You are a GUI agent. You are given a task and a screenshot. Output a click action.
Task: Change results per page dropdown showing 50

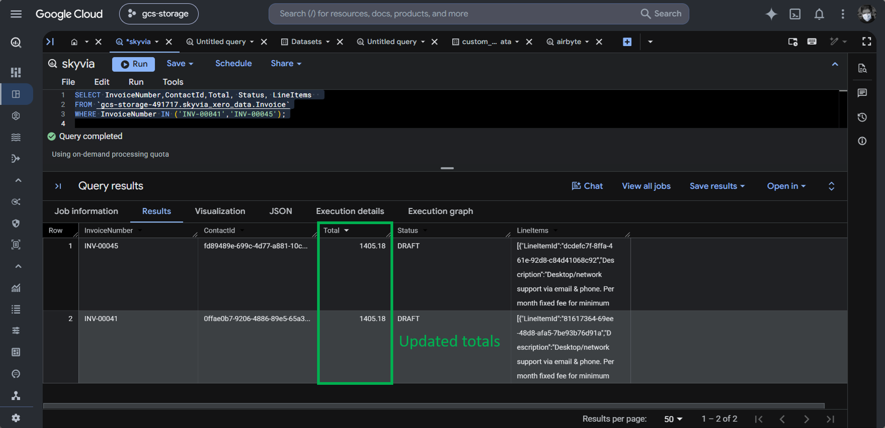pyautogui.click(x=673, y=419)
